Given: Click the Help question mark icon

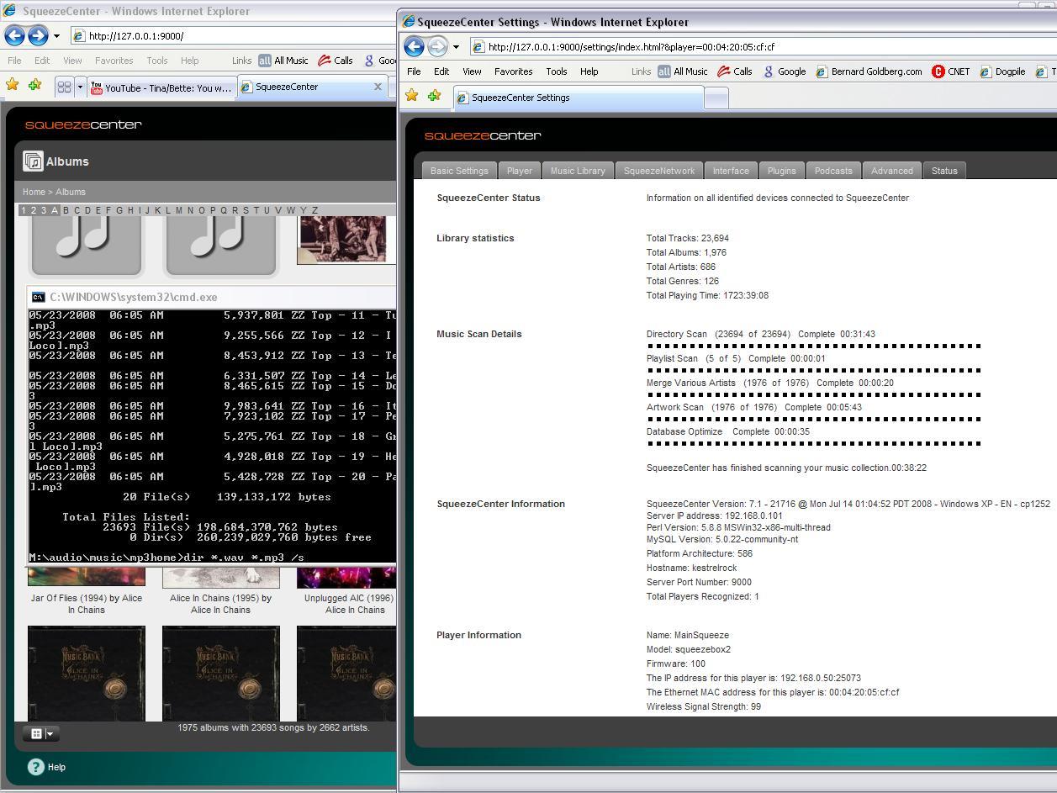Looking at the screenshot, I should tap(35, 766).
